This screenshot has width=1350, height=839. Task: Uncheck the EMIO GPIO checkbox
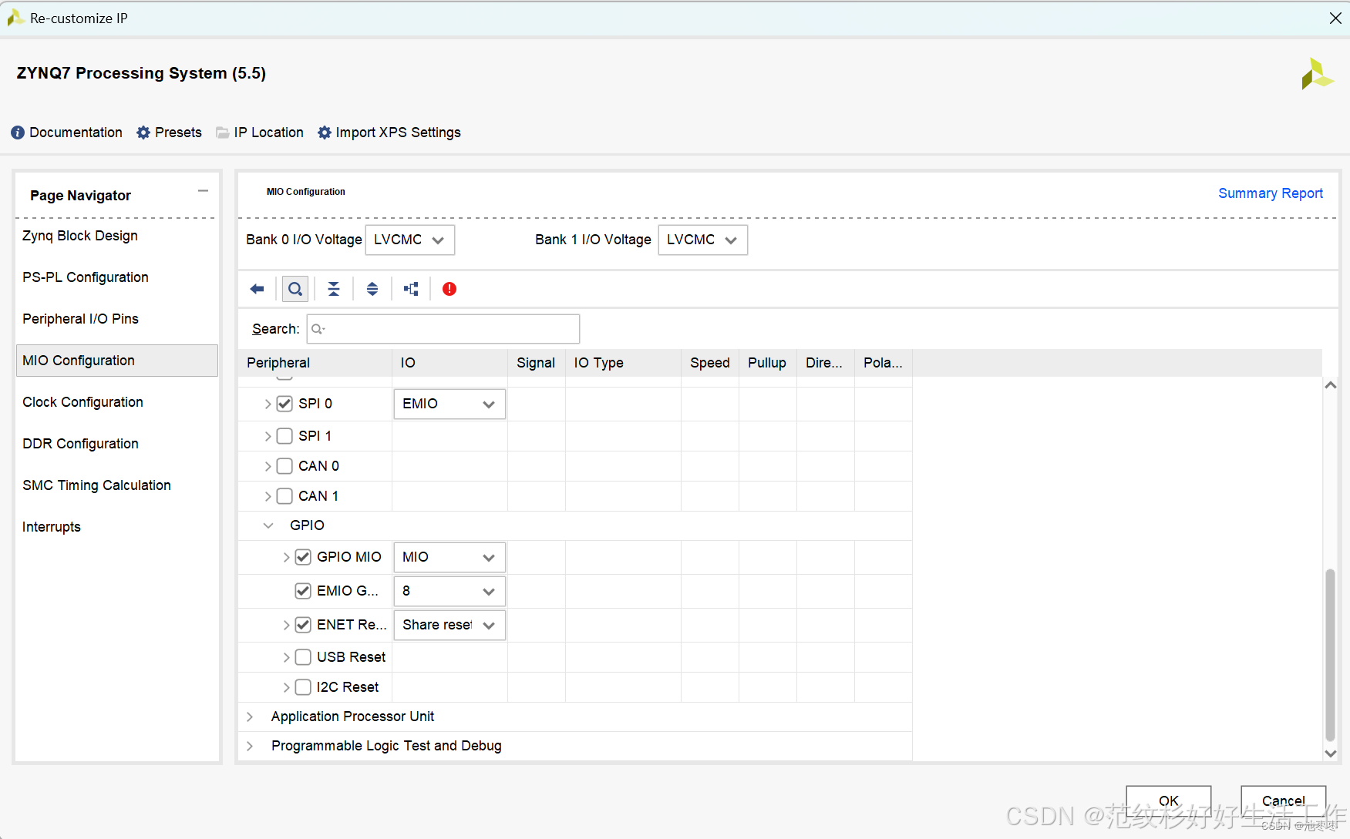point(303,591)
